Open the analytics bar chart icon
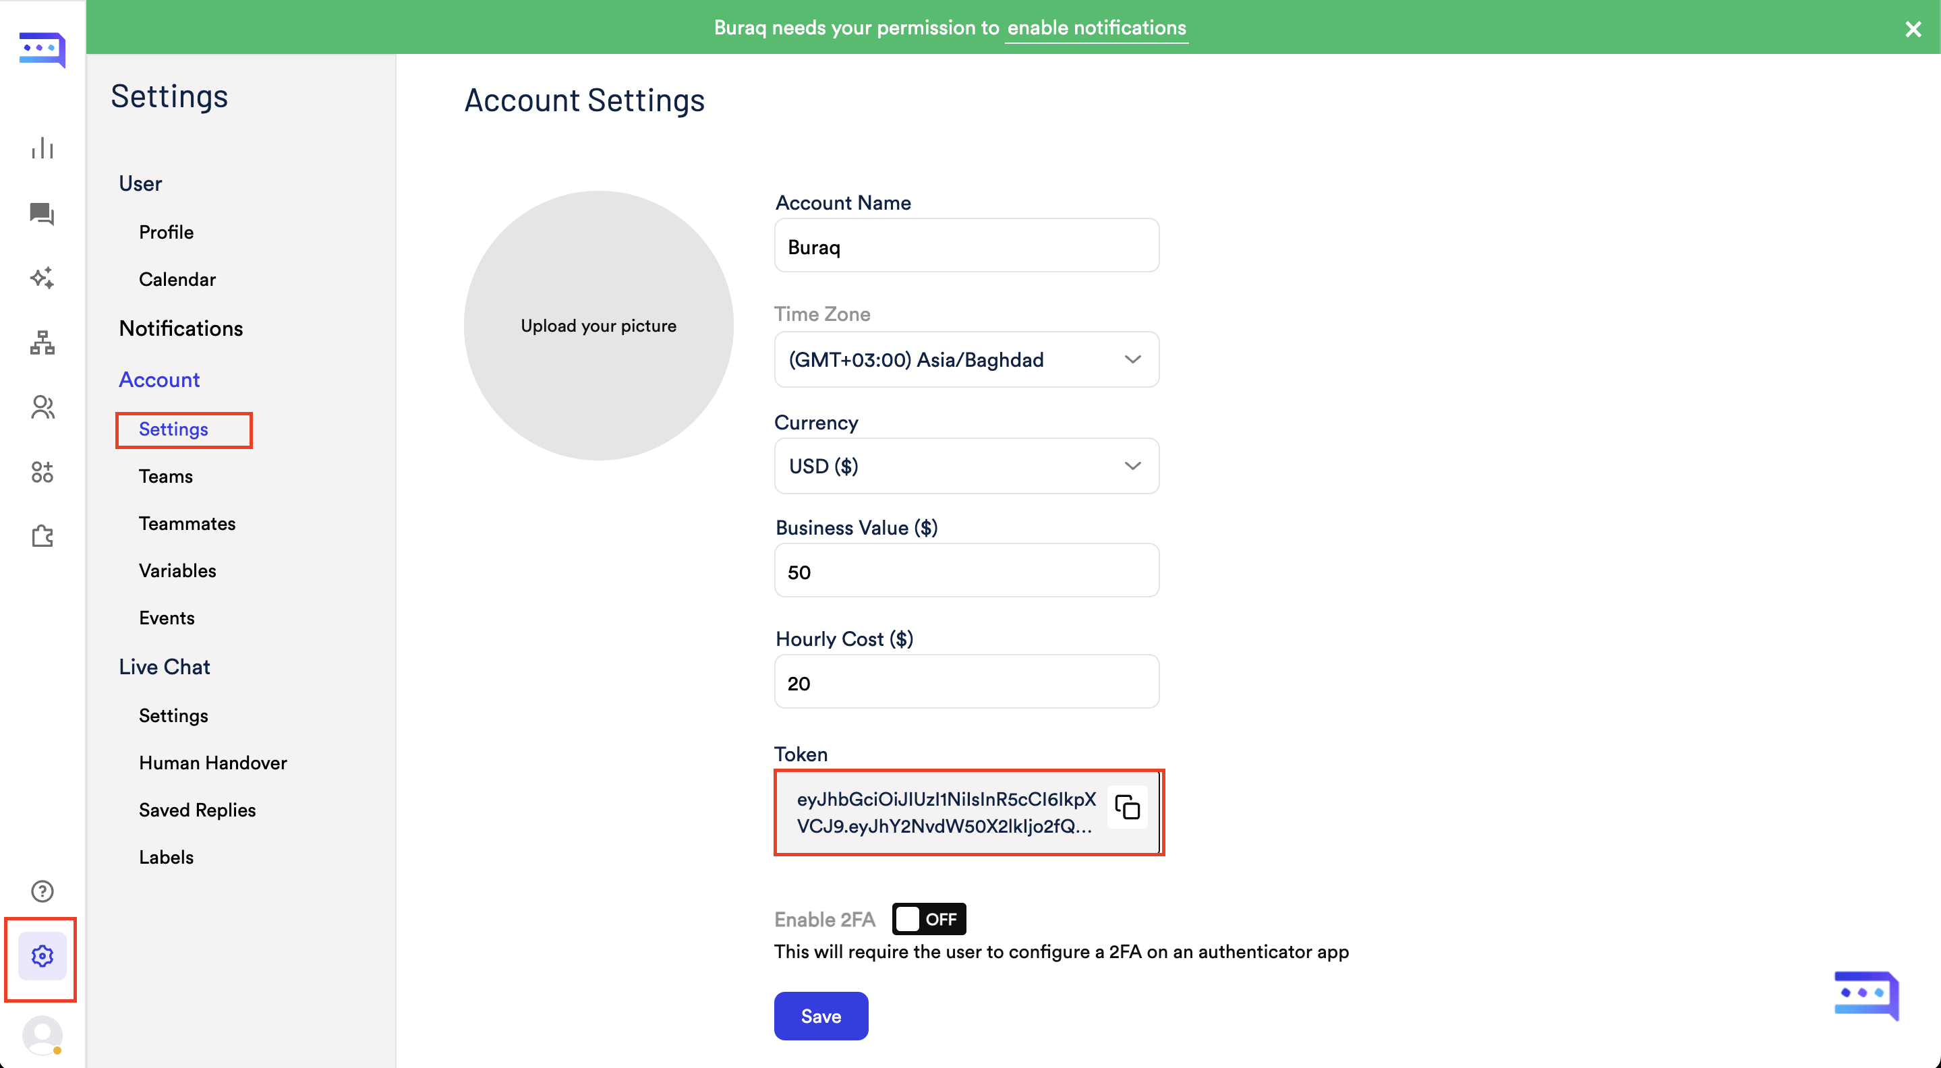 pos(42,148)
